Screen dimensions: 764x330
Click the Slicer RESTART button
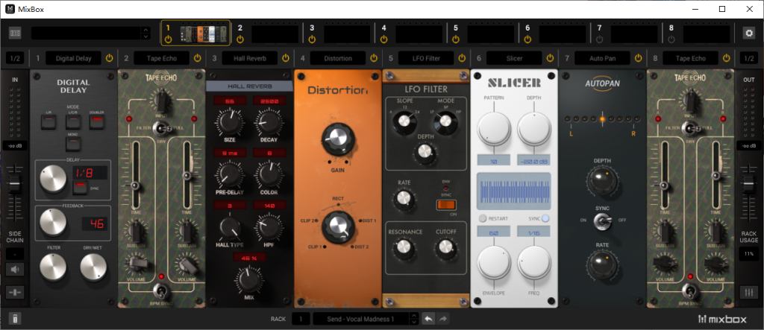point(483,218)
